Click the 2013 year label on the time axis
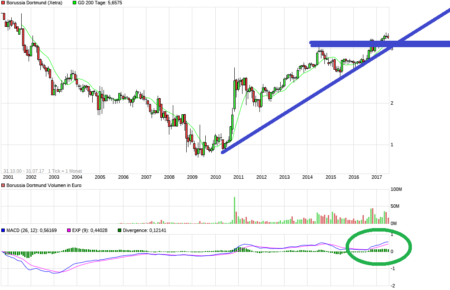 coord(285,177)
